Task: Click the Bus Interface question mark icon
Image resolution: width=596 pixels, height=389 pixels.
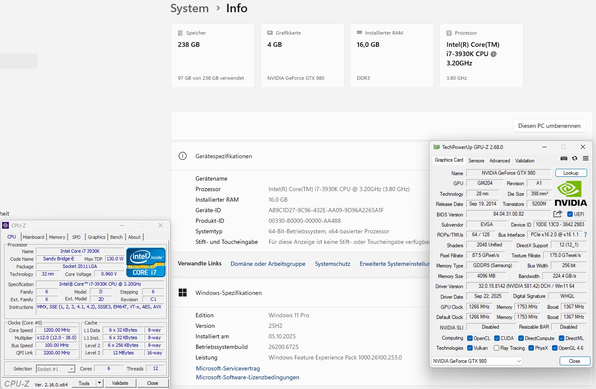Action: pyautogui.click(x=585, y=235)
